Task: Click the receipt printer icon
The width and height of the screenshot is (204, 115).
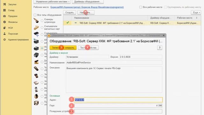Action: pos(36,55)
